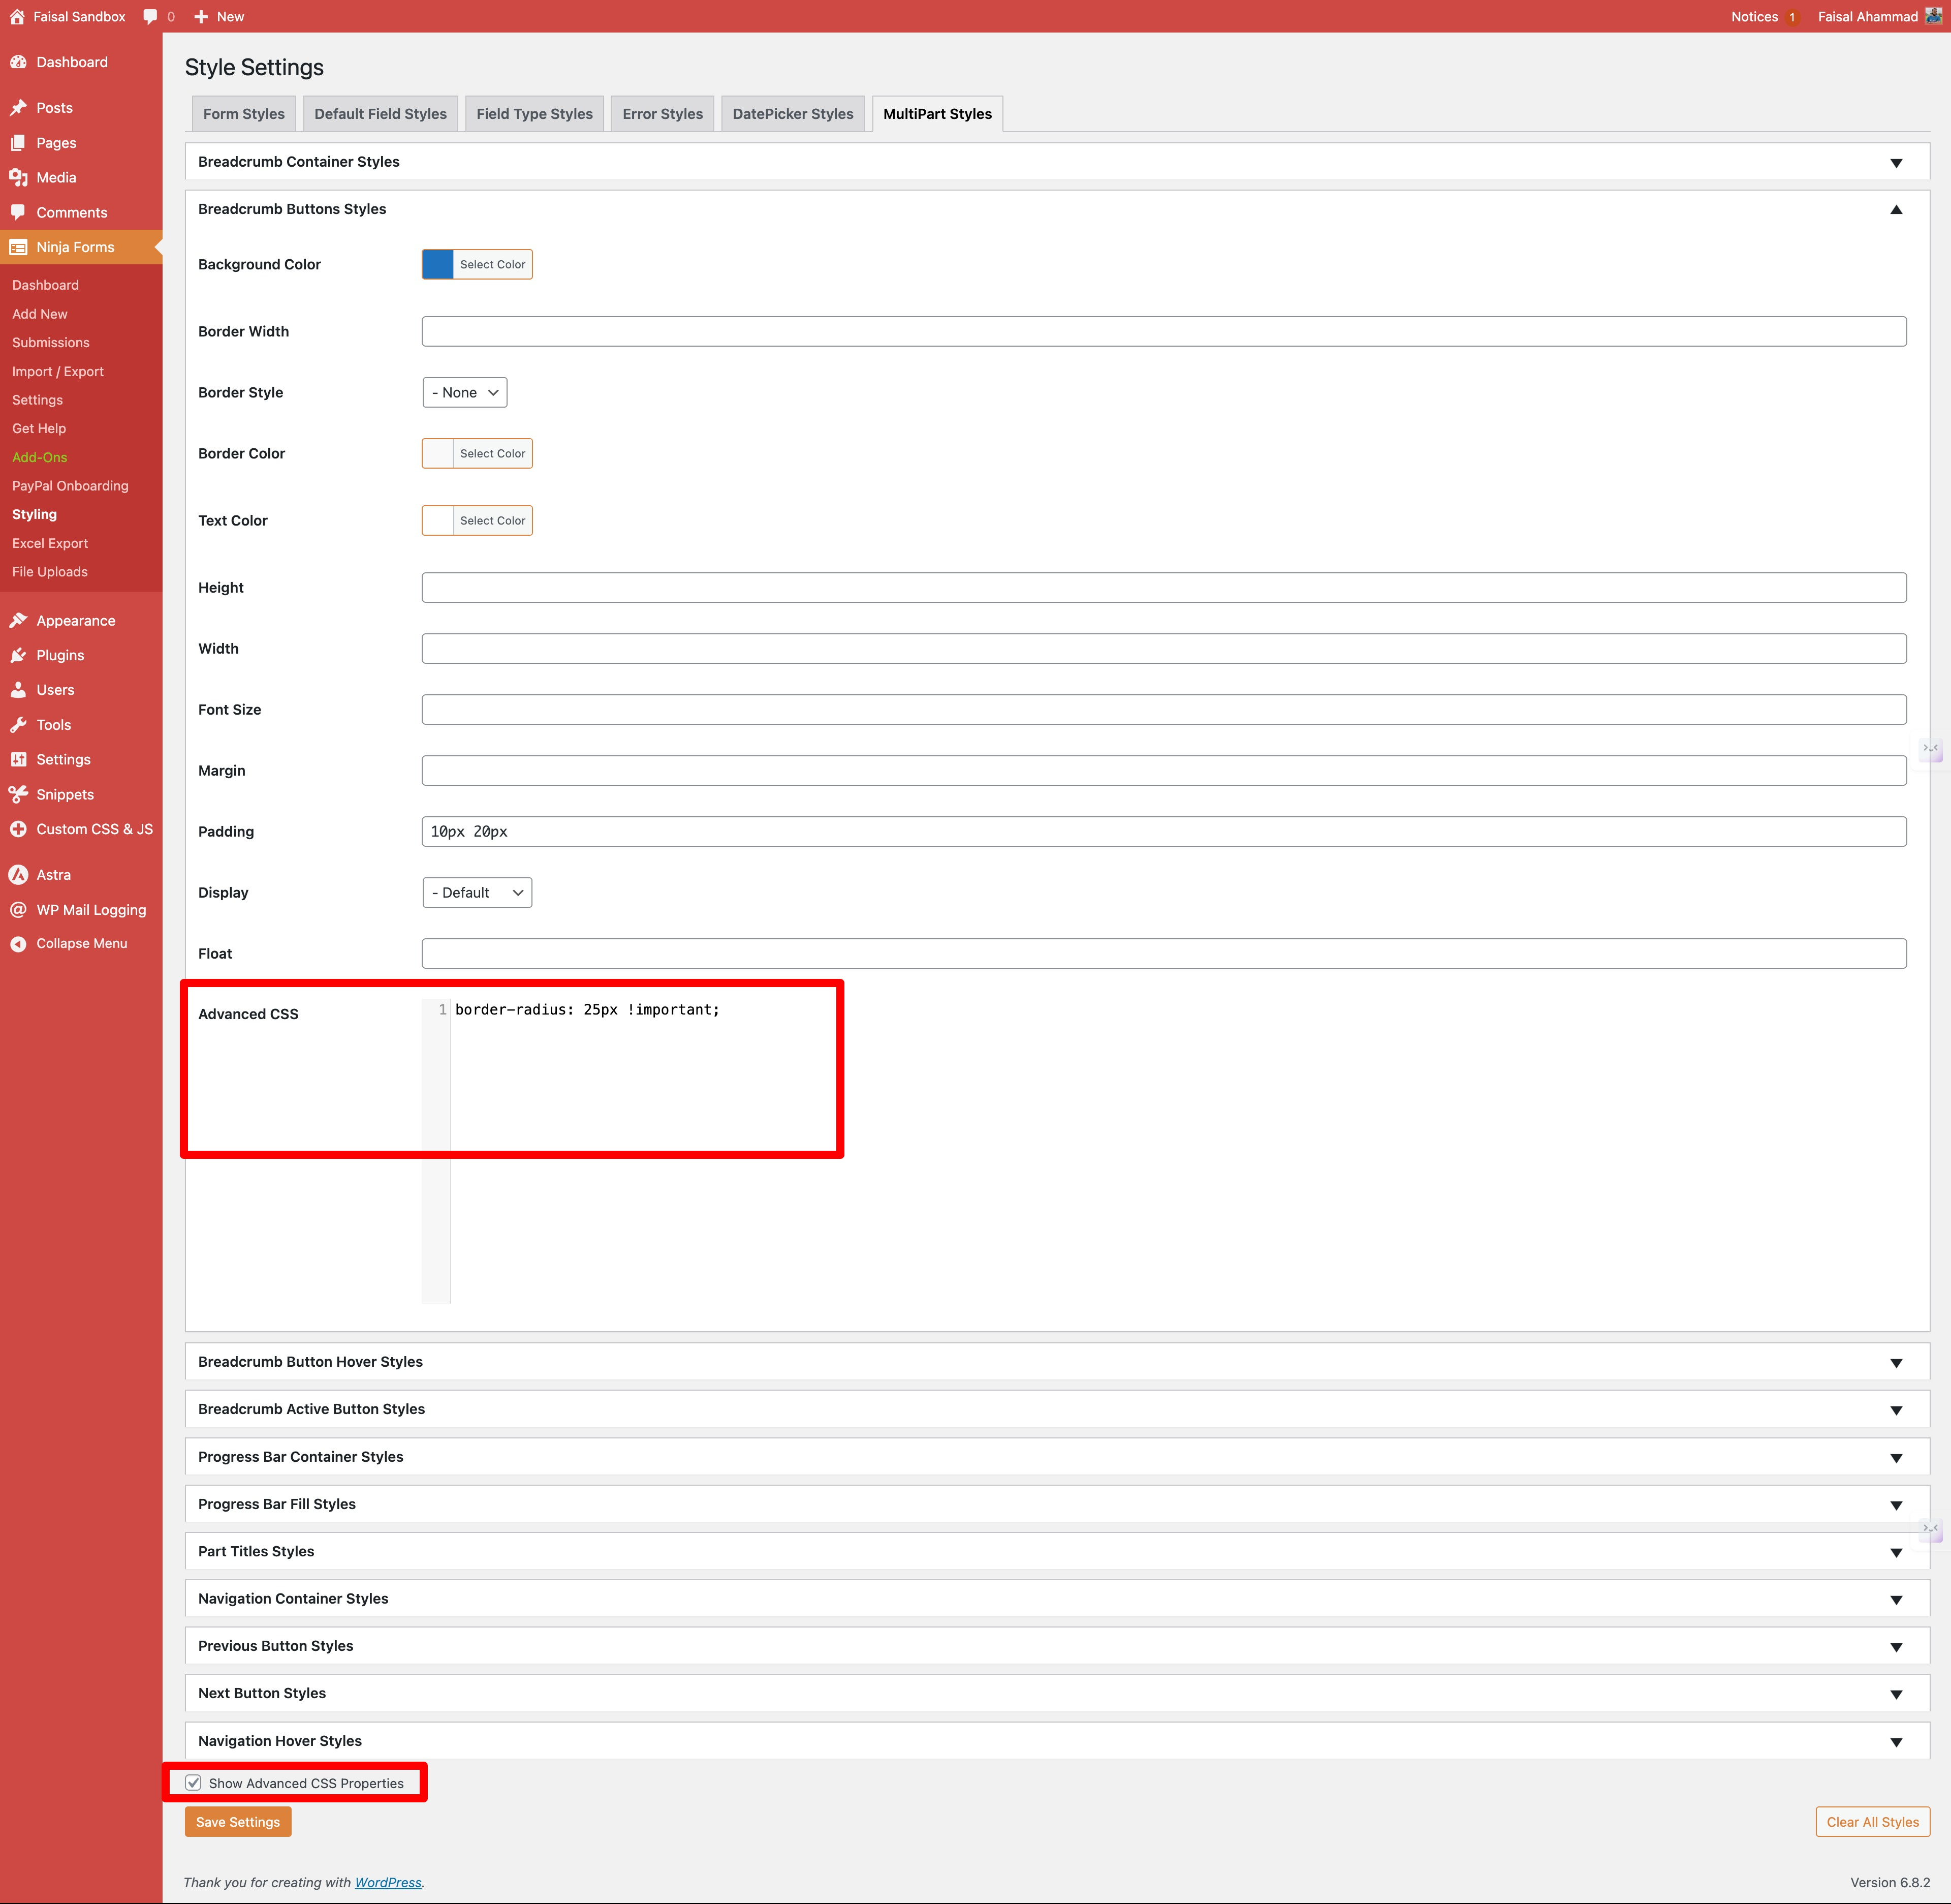Click into the Padding input field
Image resolution: width=1951 pixels, height=1904 pixels.
[x=1163, y=832]
